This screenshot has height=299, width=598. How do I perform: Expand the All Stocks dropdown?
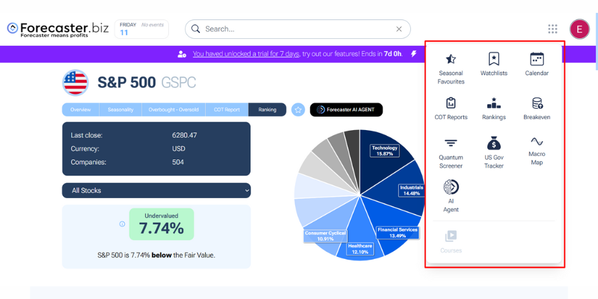pyautogui.click(x=157, y=190)
